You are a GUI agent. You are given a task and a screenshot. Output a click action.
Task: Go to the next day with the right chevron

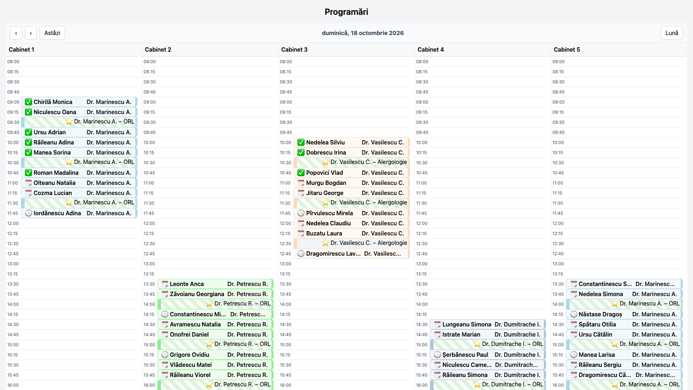pos(31,33)
